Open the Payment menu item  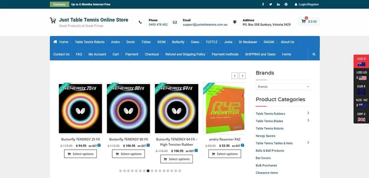coord(132,54)
